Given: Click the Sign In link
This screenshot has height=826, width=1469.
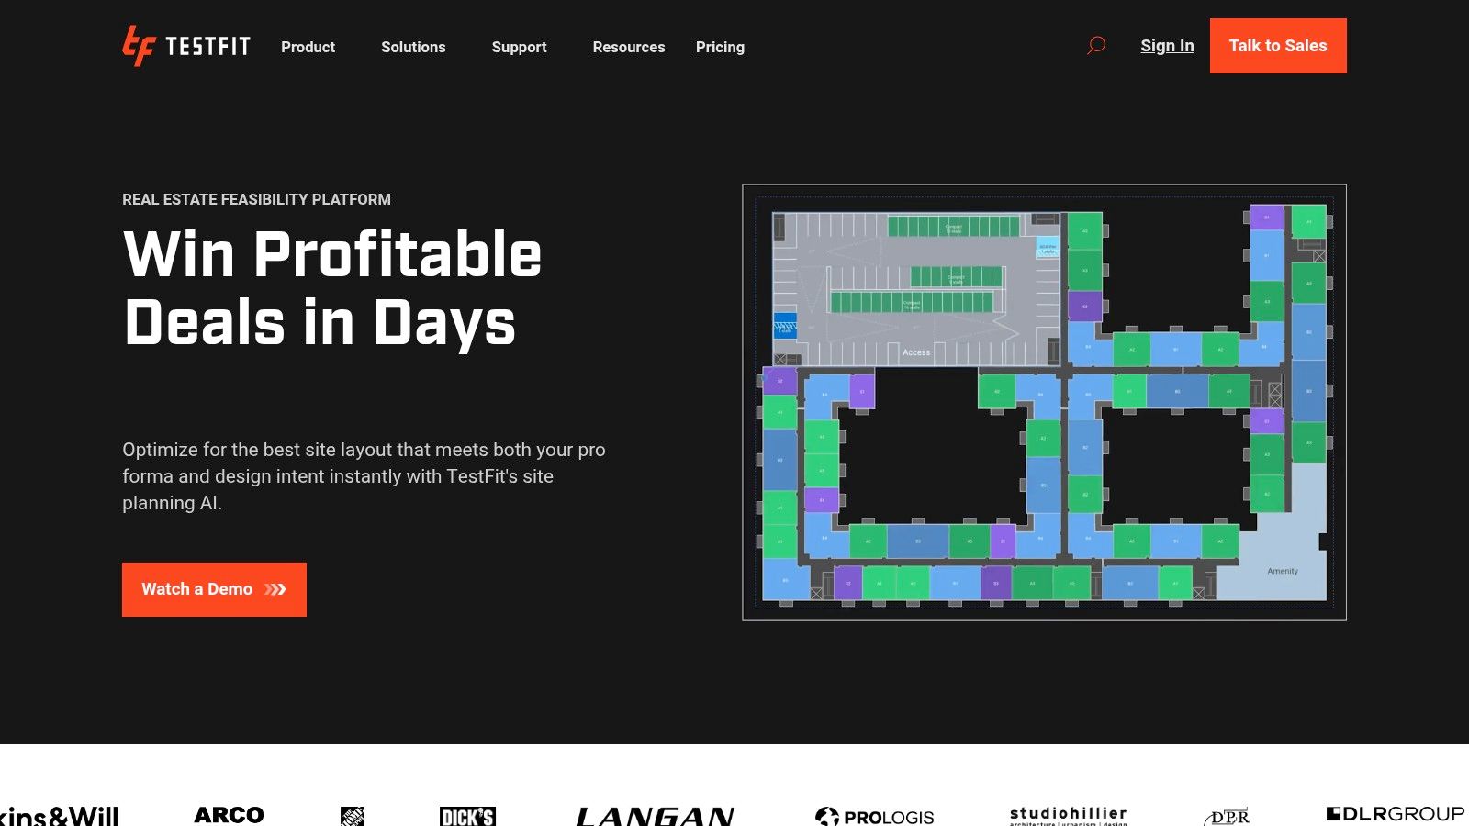Looking at the screenshot, I should [1167, 46].
